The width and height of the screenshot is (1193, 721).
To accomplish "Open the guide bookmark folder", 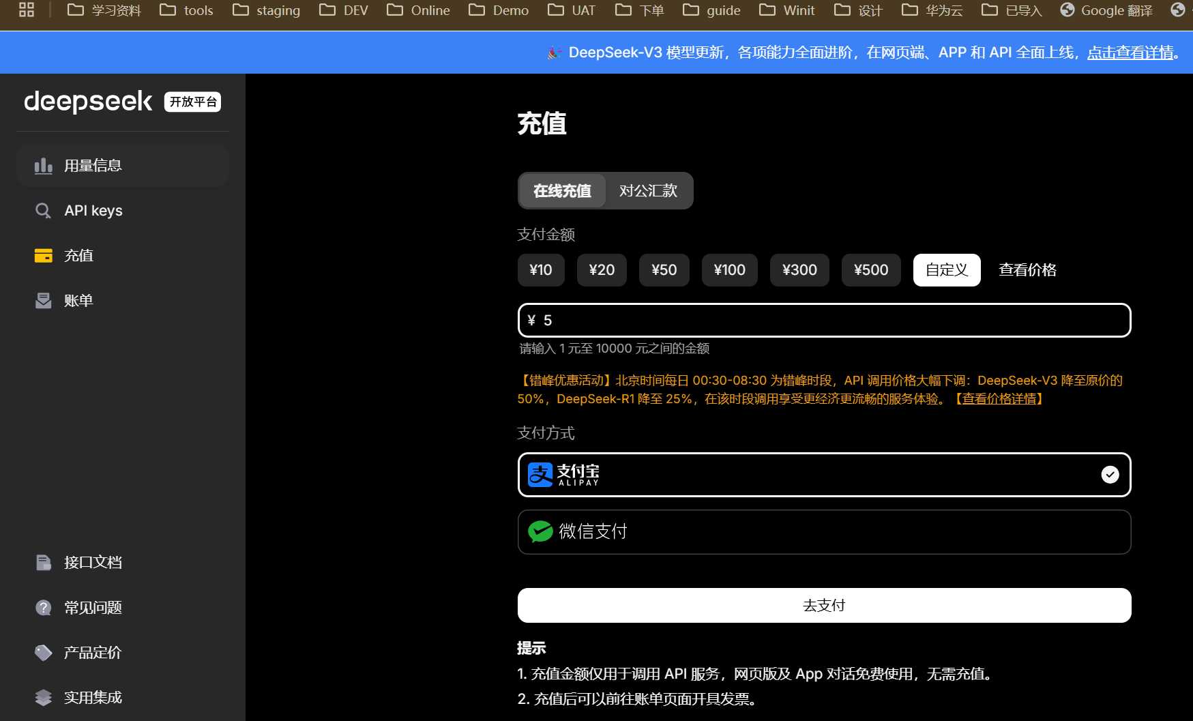I will pyautogui.click(x=711, y=10).
